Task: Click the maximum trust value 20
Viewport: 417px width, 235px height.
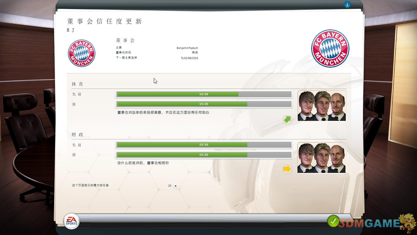Action: click(170, 186)
